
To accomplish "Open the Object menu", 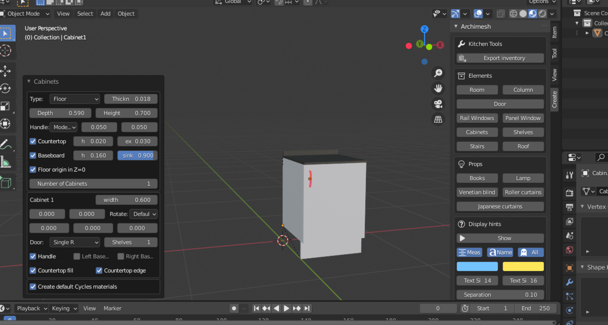I will [x=126, y=14].
